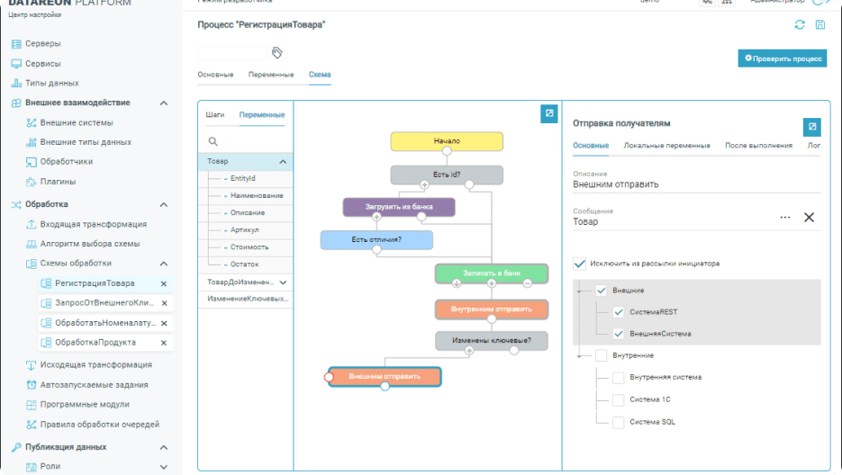
Task: Open Внешние типы данных in sidebar
Action: [86, 142]
